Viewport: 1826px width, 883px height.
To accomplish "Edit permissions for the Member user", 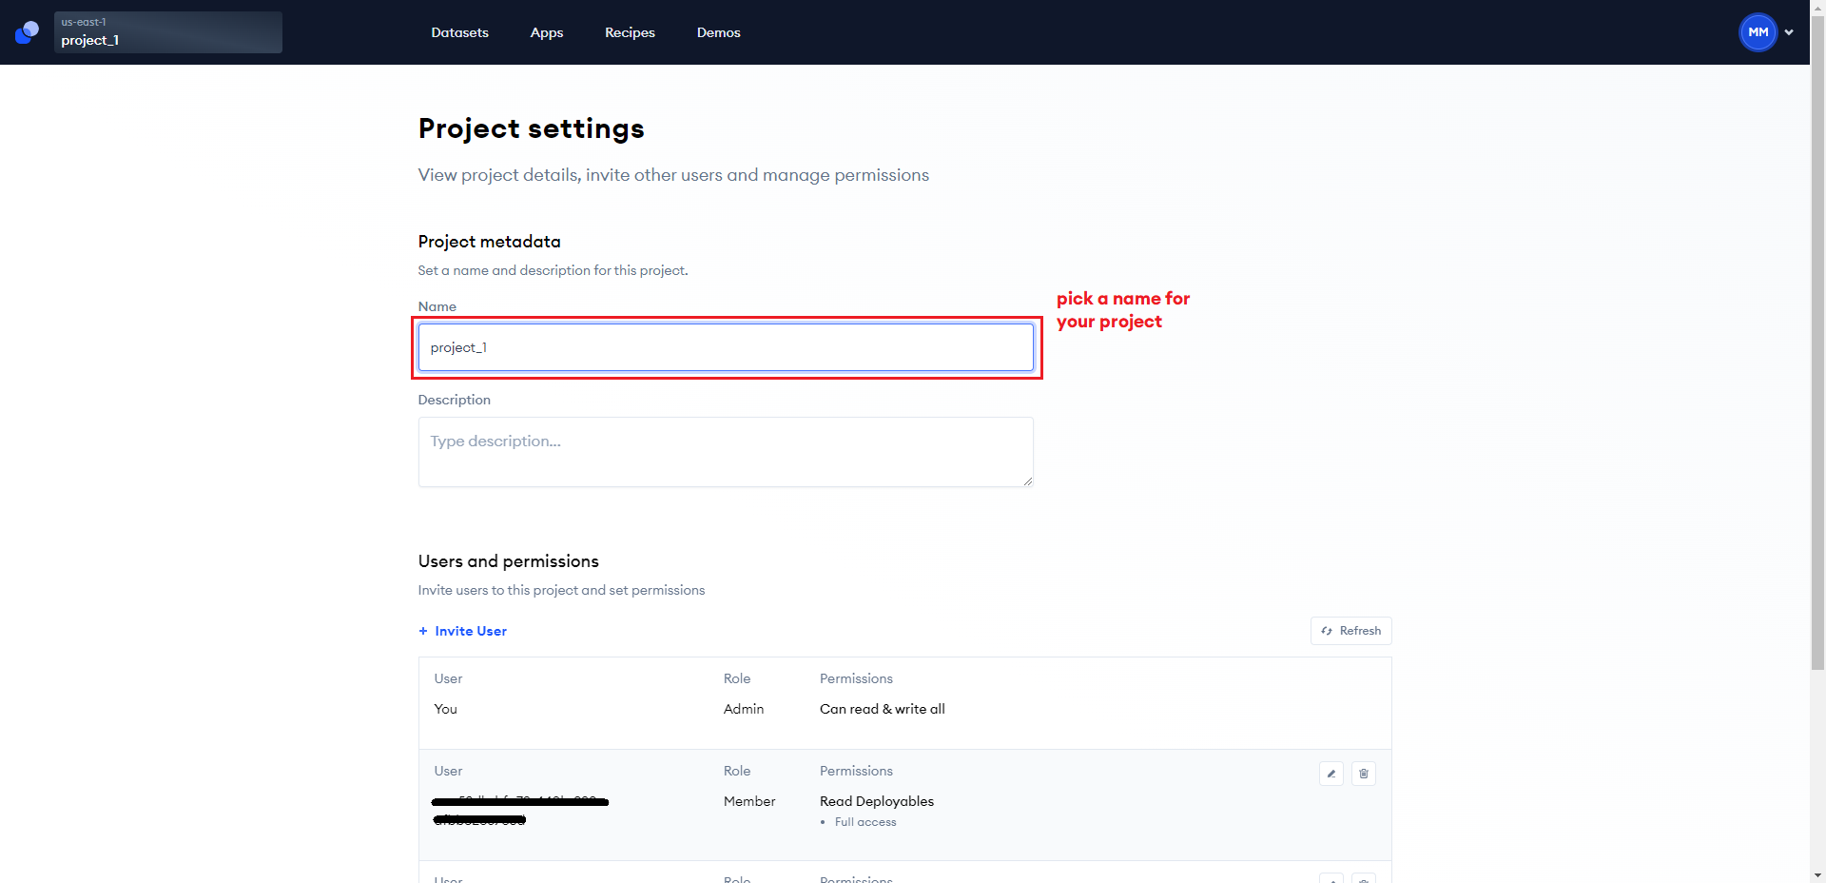I will [1331, 774].
